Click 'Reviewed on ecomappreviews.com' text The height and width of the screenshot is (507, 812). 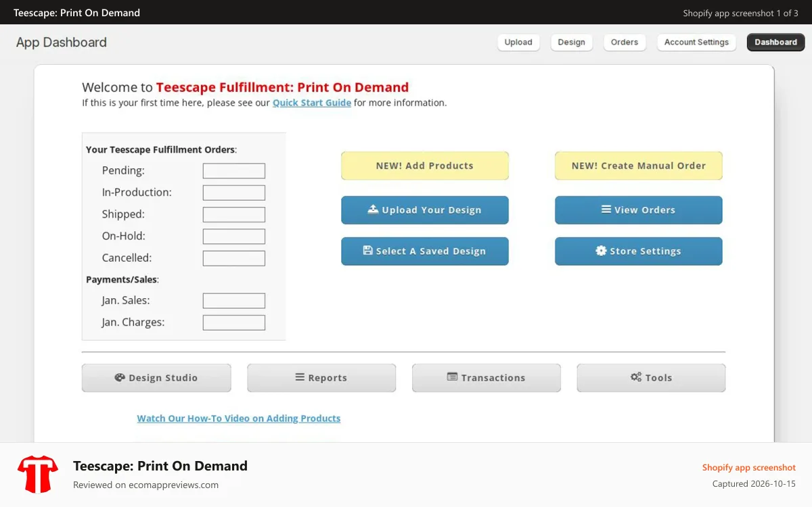click(145, 485)
